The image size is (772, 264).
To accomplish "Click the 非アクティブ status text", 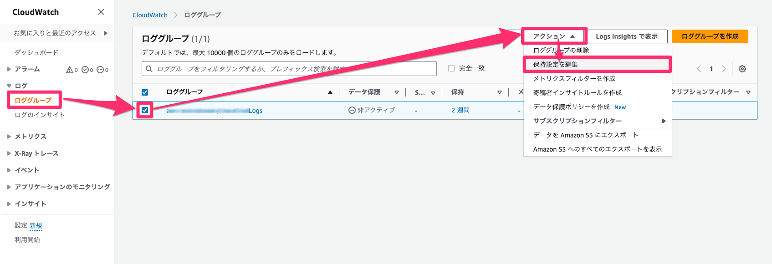I will (x=376, y=110).
